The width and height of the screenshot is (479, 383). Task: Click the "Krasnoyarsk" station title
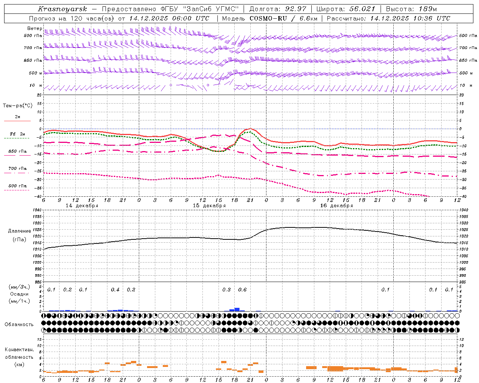[62, 9]
